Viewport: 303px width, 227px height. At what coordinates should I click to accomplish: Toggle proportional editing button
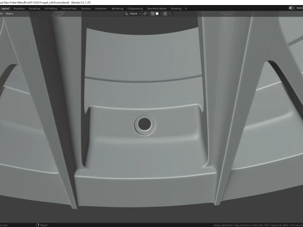tap(165, 14)
